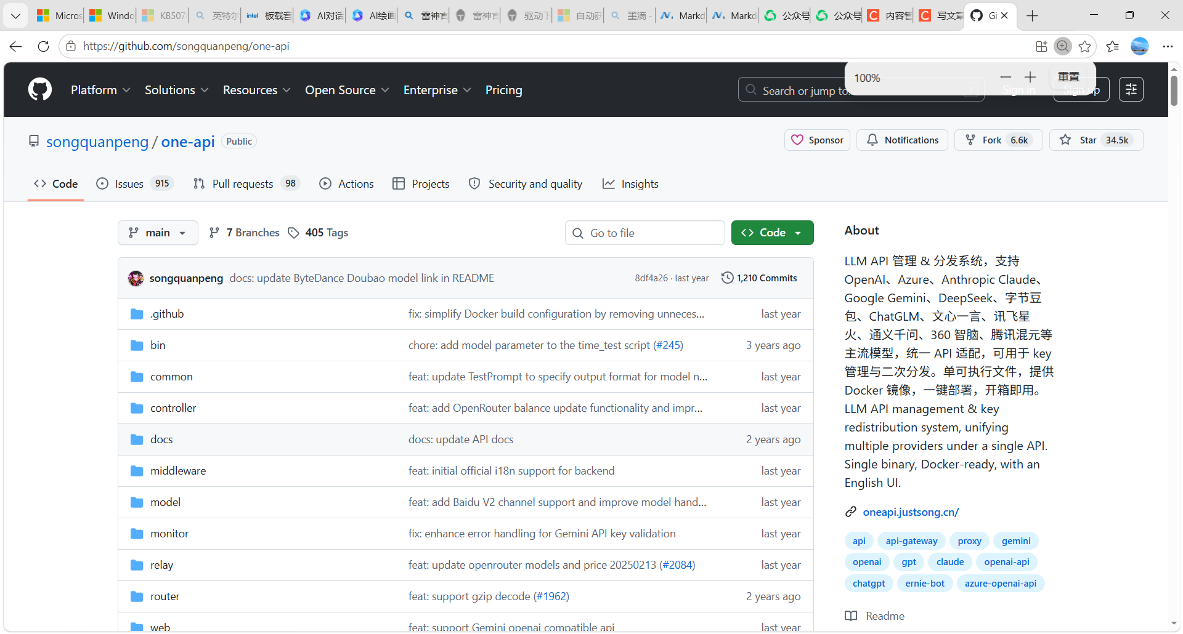View the 7 Branches link
The width and height of the screenshot is (1183, 634).
(x=245, y=233)
